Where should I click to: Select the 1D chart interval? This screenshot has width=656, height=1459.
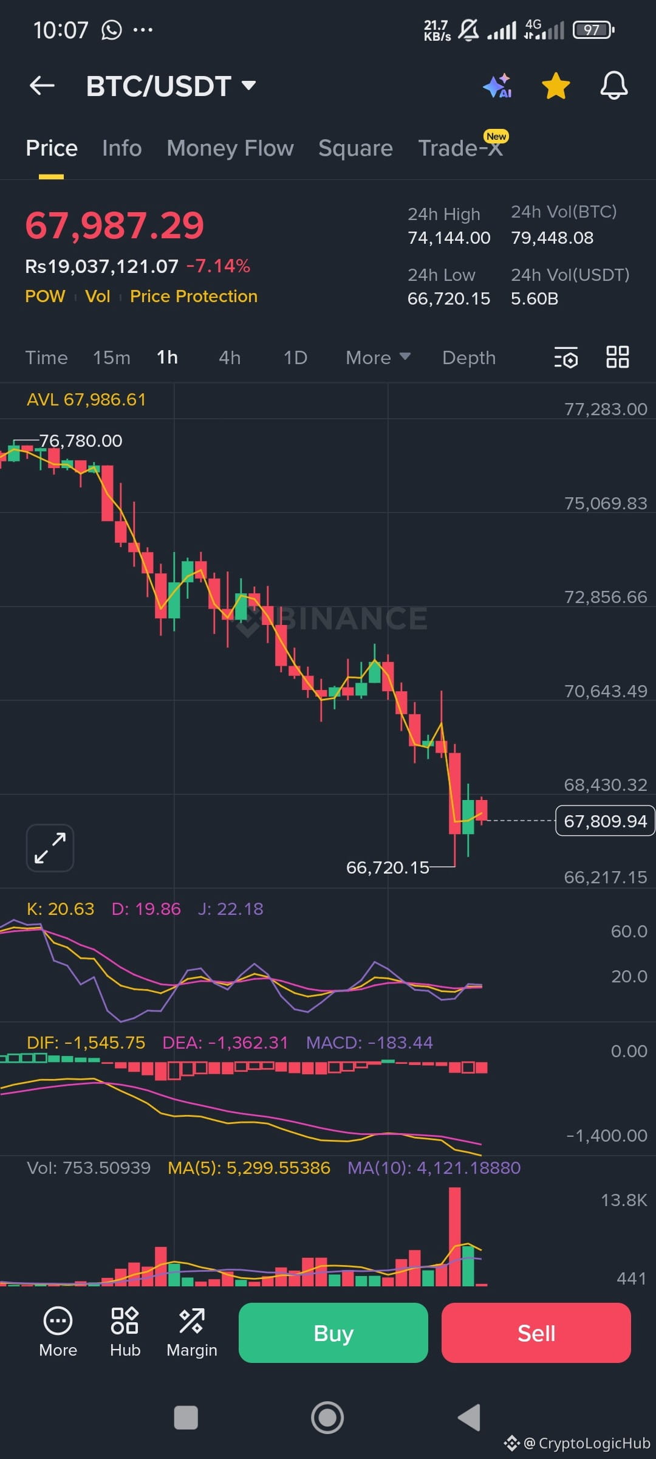tap(295, 357)
